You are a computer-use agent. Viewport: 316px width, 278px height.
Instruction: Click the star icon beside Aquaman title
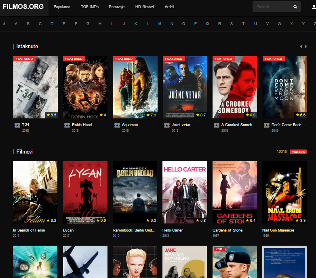(x=117, y=125)
